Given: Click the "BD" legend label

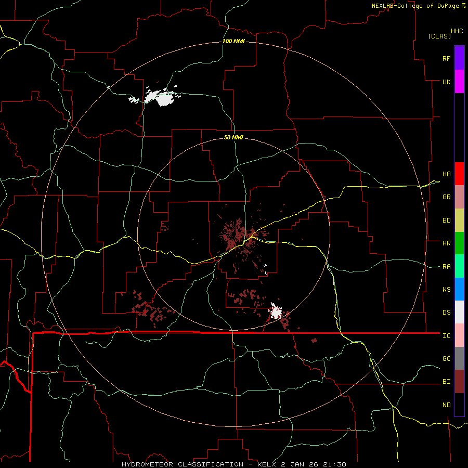Looking at the screenshot, I should click(446, 220).
